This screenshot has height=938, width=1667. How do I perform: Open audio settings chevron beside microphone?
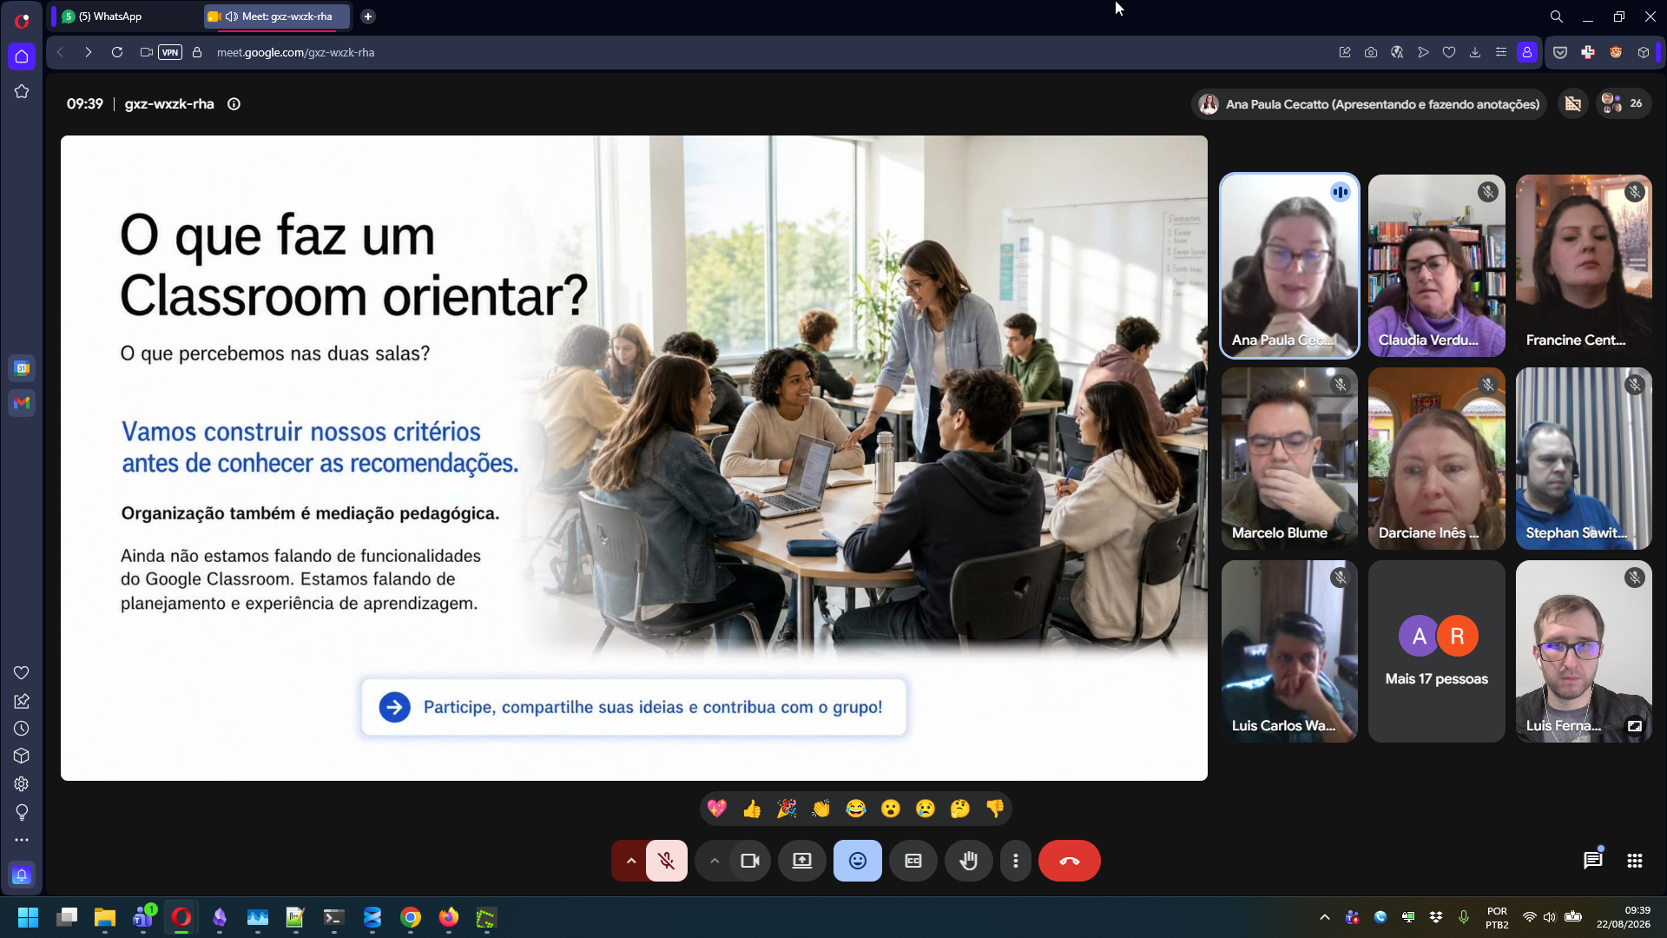pos(631,861)
